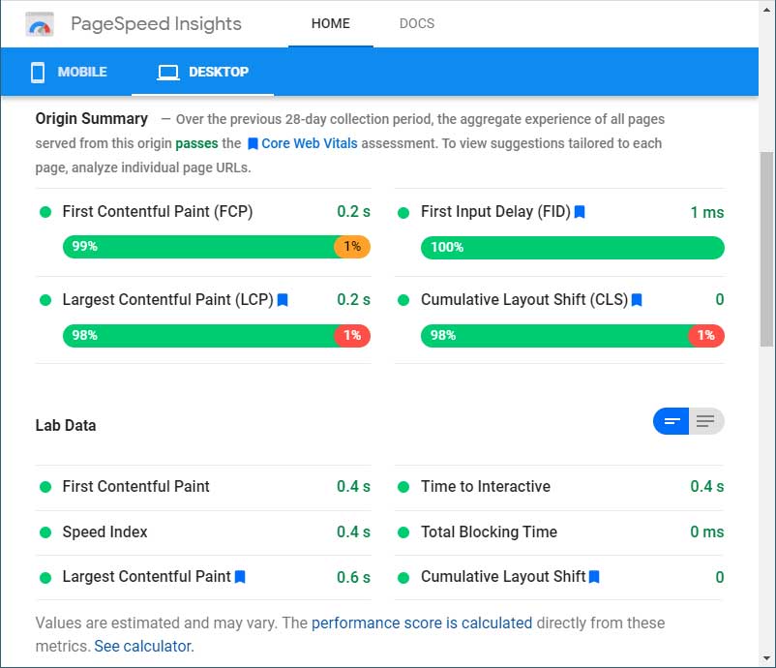The height and width of the screenshot is (668, 776).
Task: Select the DESKTOP report tab
Action: click(x=203, y=73)
